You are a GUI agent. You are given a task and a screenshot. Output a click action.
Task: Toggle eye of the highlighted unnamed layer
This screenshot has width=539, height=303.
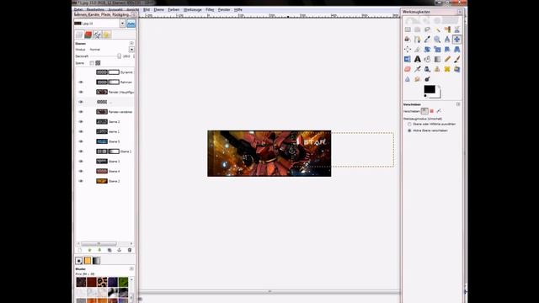tap(81, 102)
